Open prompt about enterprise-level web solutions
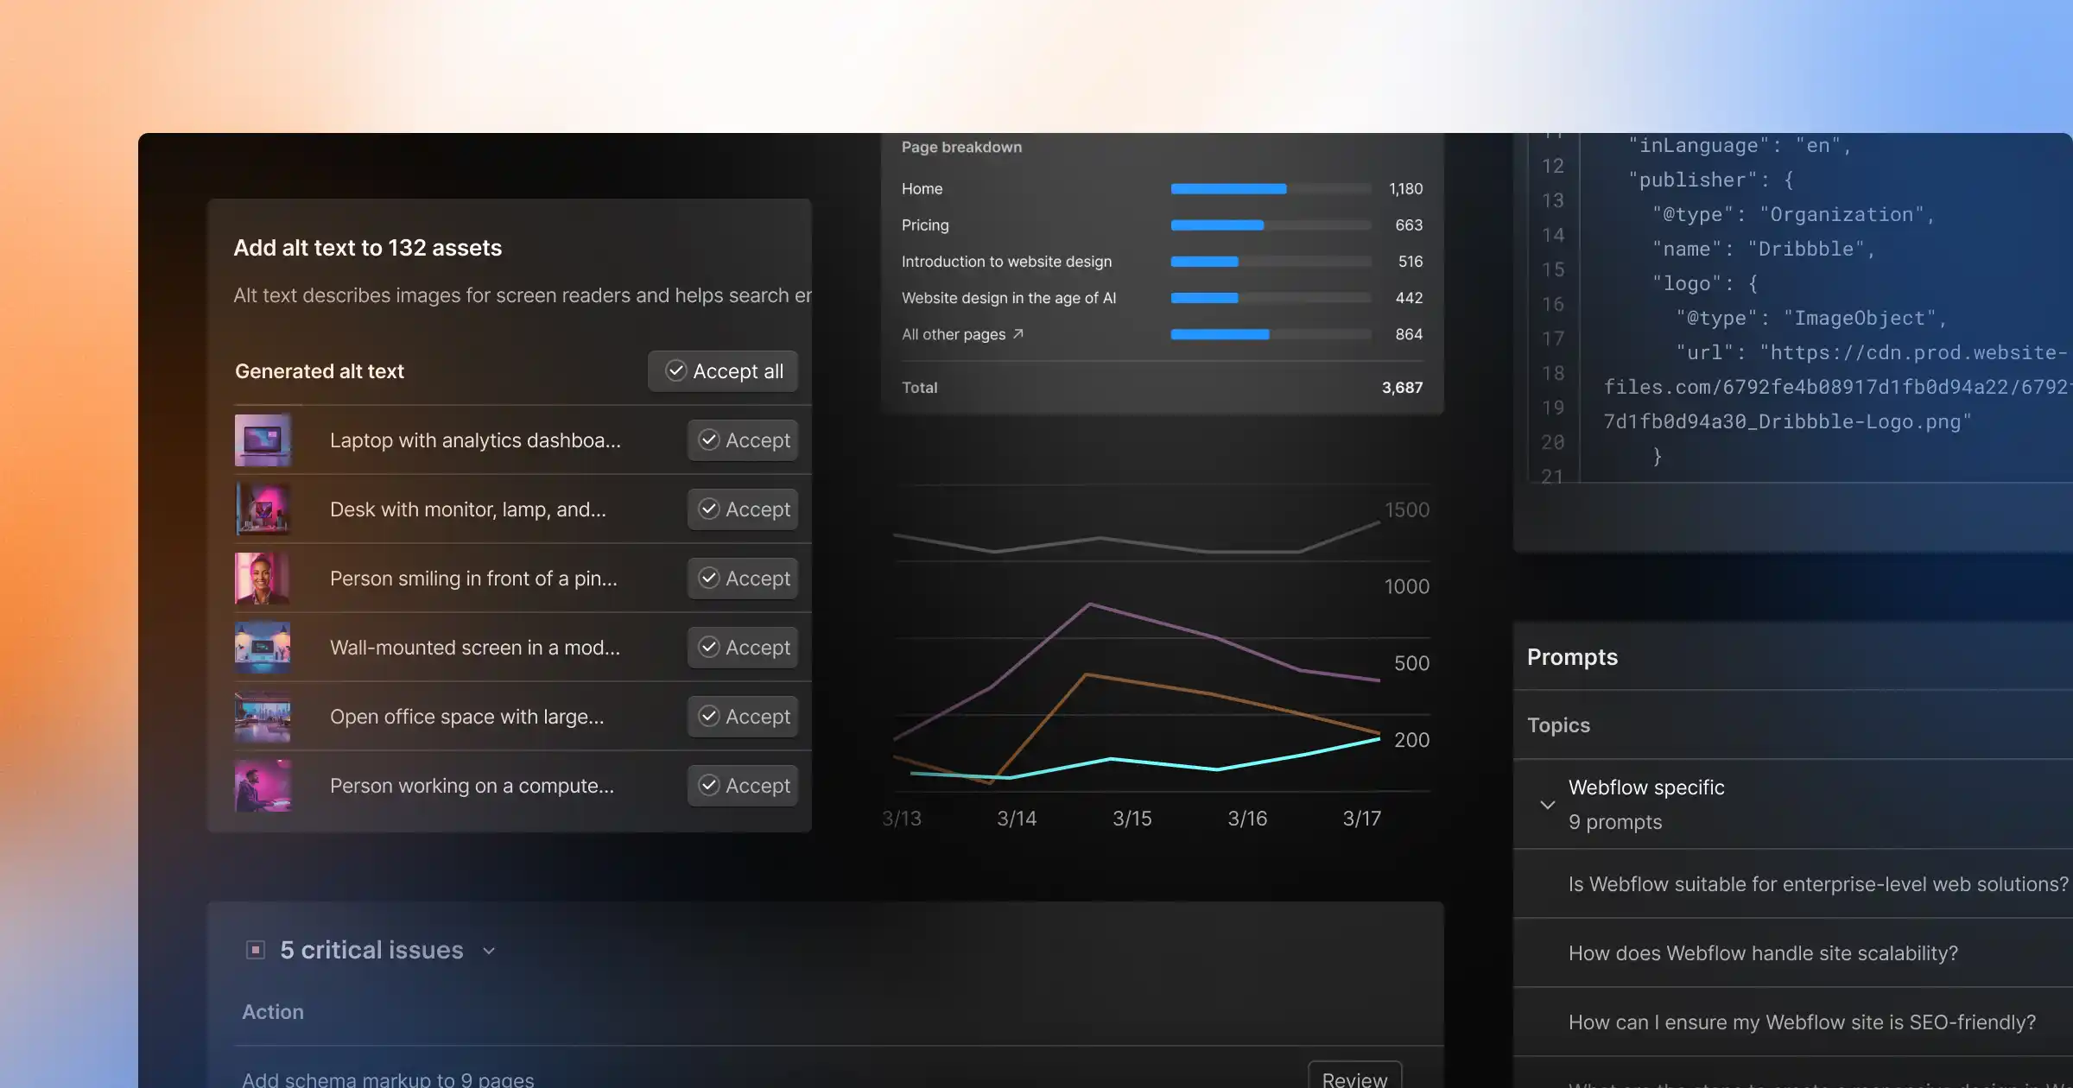2073x1088 pixels. click(x=1814, y=883)
